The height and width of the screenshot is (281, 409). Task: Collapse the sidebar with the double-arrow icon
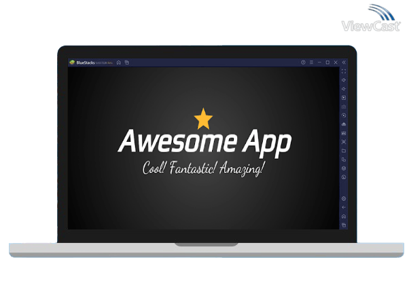[x=344, y=62]
